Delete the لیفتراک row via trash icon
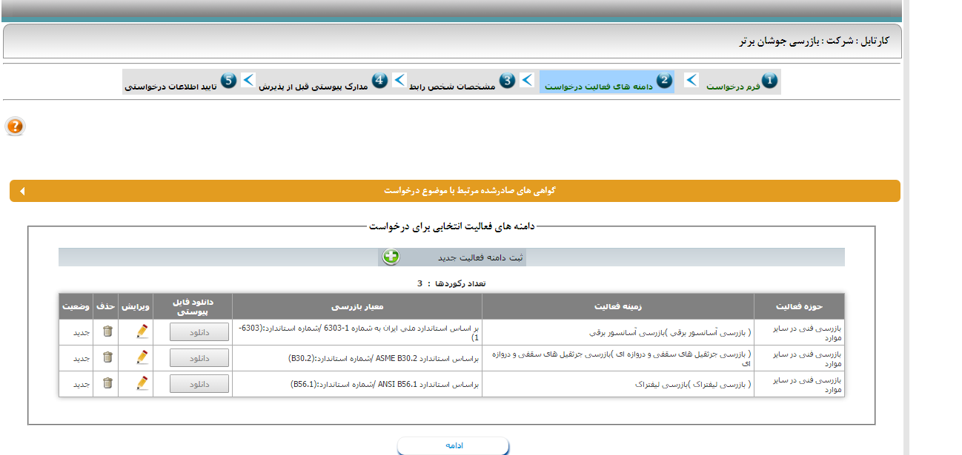This screenshot has width=962, height=455. click(107, 384)
